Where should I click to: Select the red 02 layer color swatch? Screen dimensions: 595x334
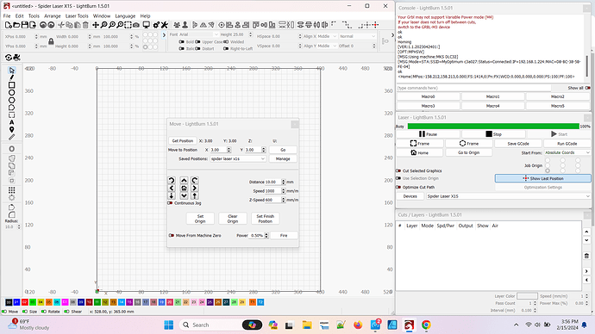click(25, 302)
